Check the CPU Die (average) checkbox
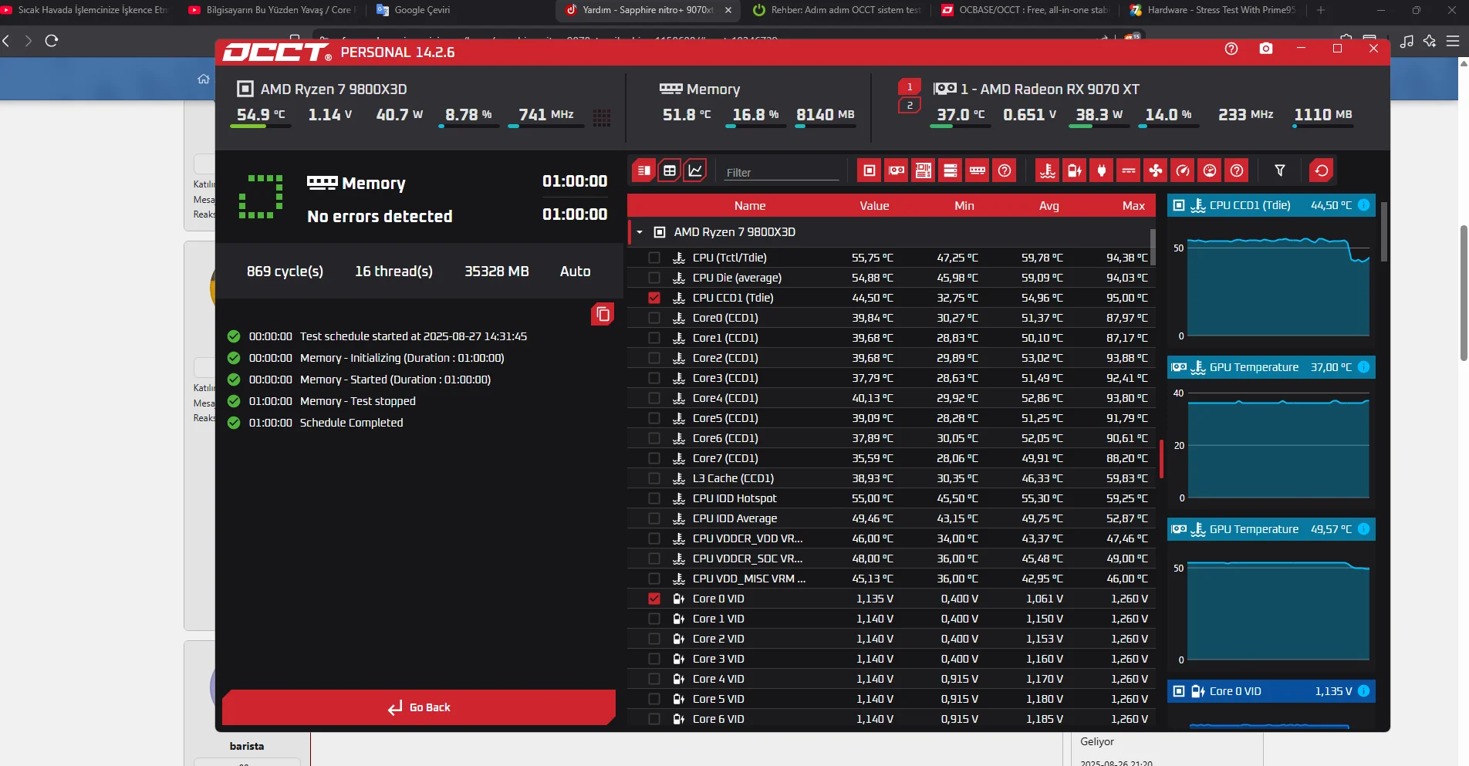1469x766 pixels. click(x=654, y=278)
